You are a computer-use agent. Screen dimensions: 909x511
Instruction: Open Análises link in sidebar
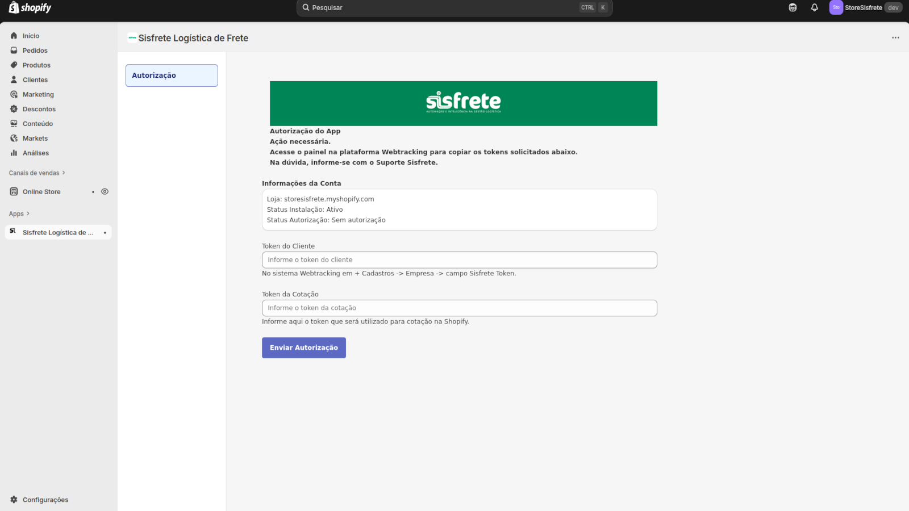(36, 153)
